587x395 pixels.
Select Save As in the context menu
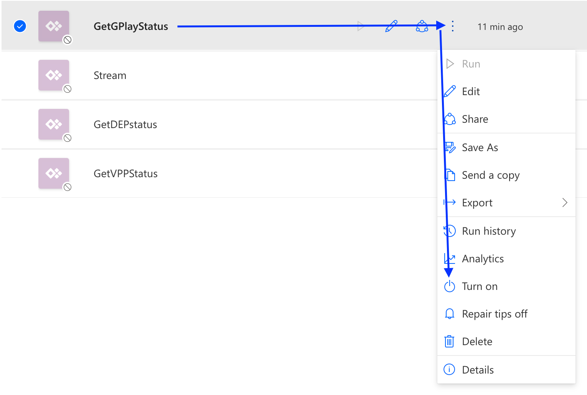480,148
